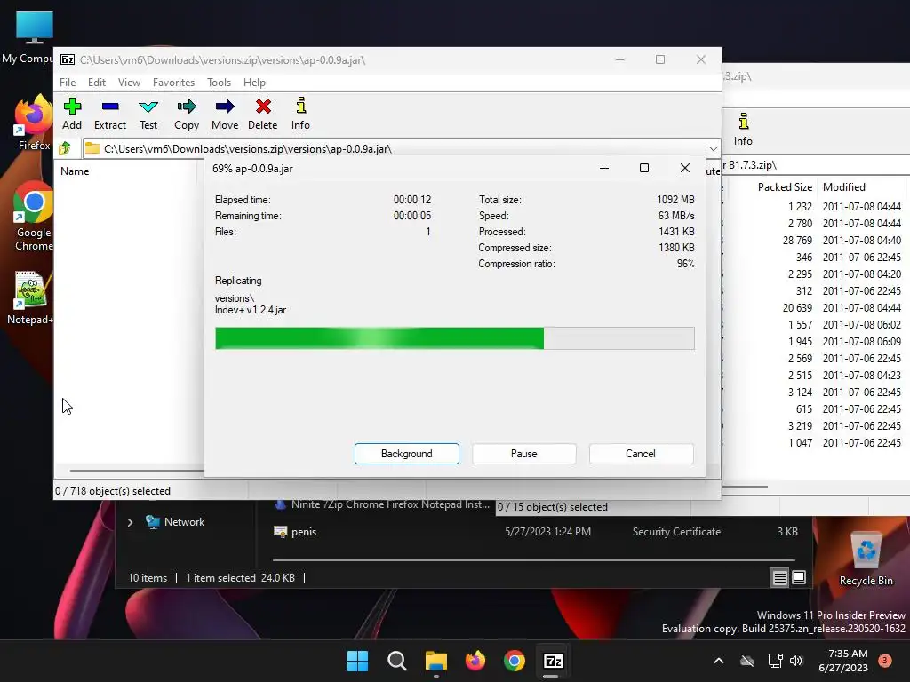Minimize the progress dialog
Viewport: 910px width, 682px height.
pos(604,168)
